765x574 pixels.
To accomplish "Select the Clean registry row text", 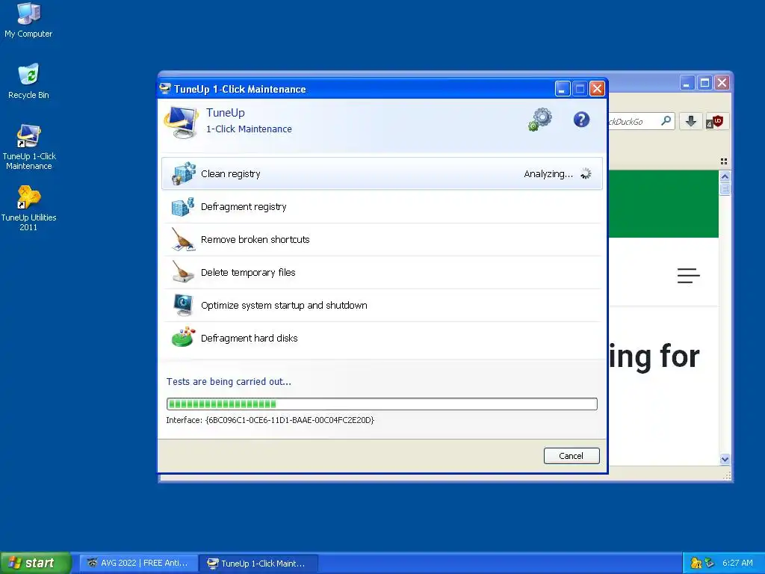I will pyautogui.click(x=230, y=173).
